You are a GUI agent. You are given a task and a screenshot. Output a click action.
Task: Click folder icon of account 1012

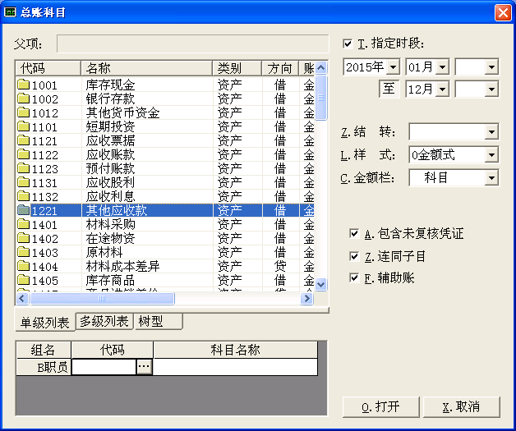pyautogui.click(x=23, y=112)
